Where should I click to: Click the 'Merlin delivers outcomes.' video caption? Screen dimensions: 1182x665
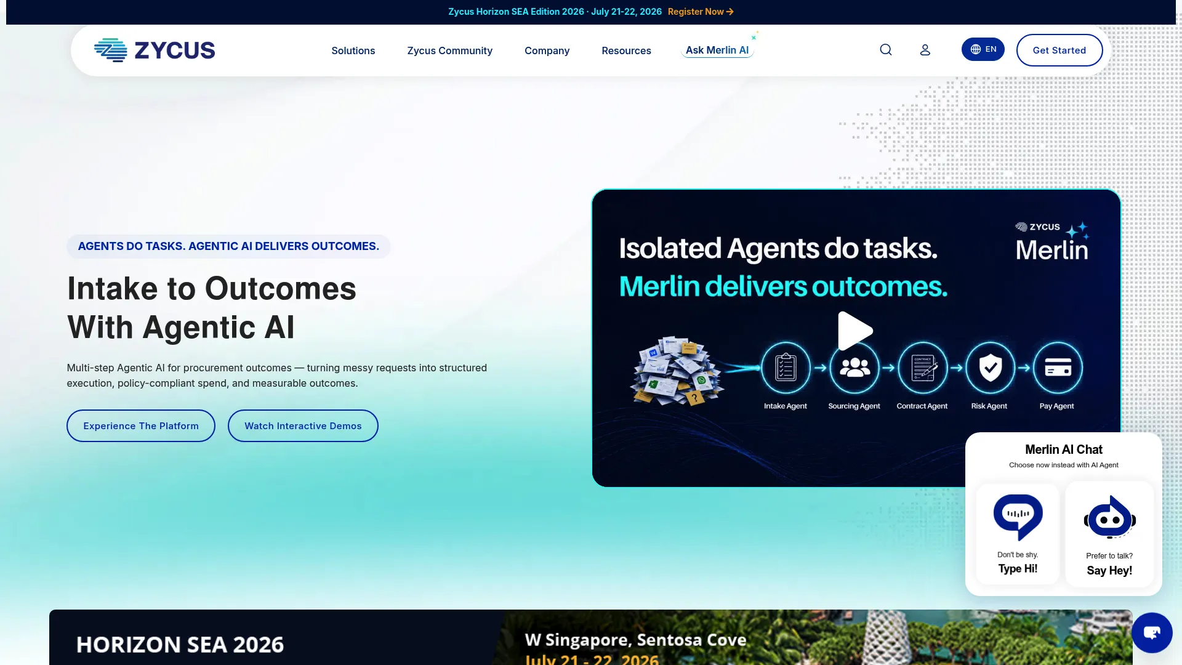point(783,286)
